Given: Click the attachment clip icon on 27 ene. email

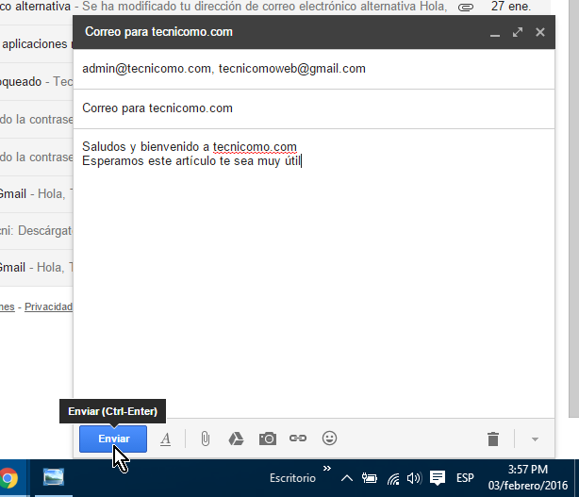Looking at the screenshot, I should tap(466, 8).
